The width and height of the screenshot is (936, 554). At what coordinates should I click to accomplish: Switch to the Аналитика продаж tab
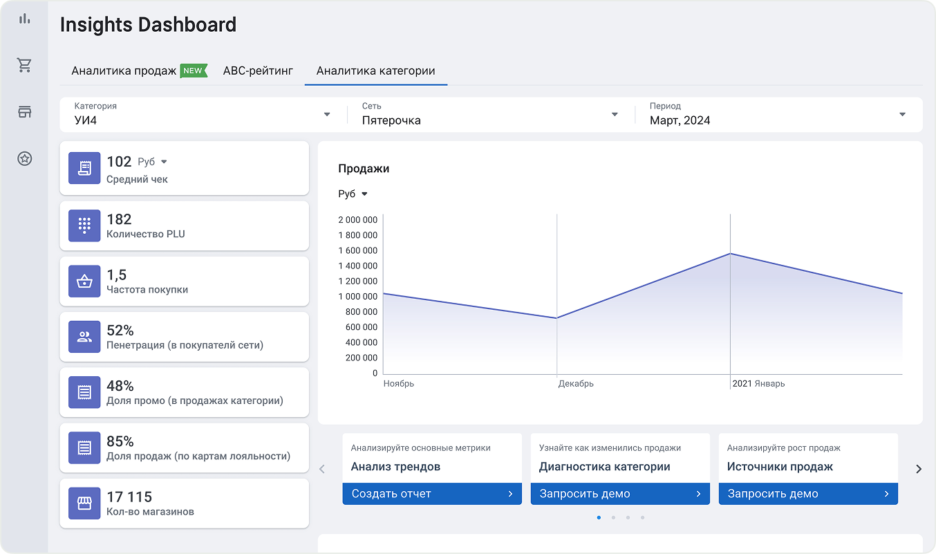(124, 71)
